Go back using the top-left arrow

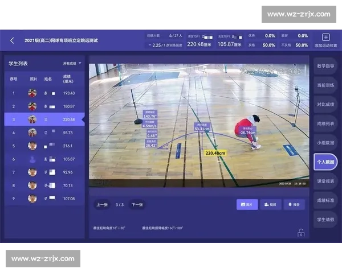pos(12,40)
